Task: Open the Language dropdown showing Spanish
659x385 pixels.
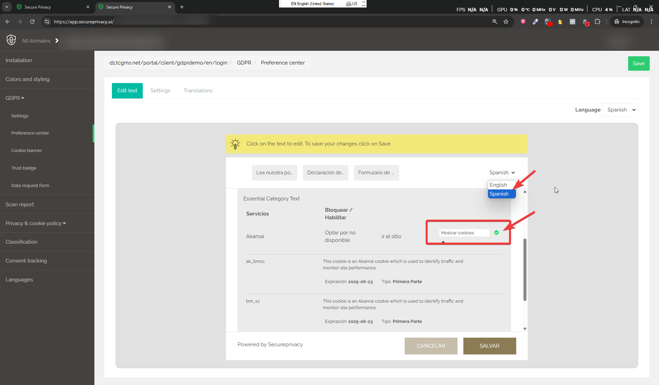Action: (620, 110)
